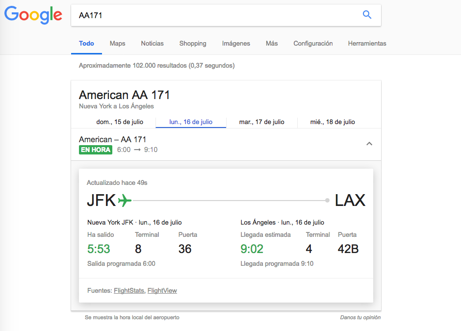This screenshot has width=461, height=331.
Task: Choose mar., 17 de julio flight date
Action: click(261, 122)
